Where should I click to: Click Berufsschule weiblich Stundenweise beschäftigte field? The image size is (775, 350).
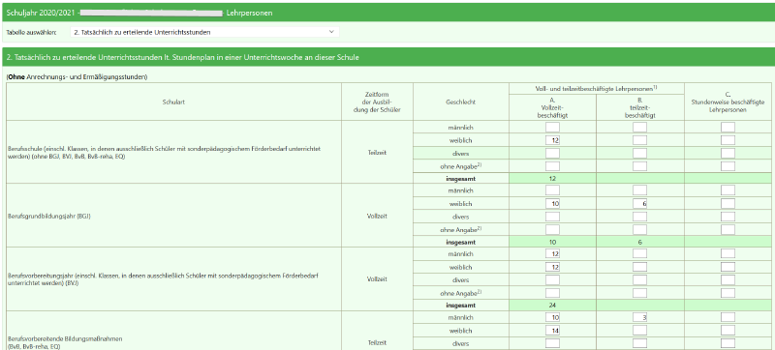click(x=728, y=140)
